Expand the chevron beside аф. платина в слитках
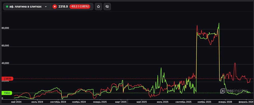The height and width of the screenshot is (105, 254). pyautogui.click(x=46, y=7)
